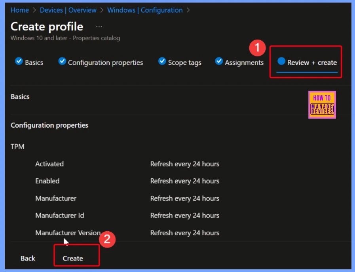Click the Create button

(x=73, y=258)
